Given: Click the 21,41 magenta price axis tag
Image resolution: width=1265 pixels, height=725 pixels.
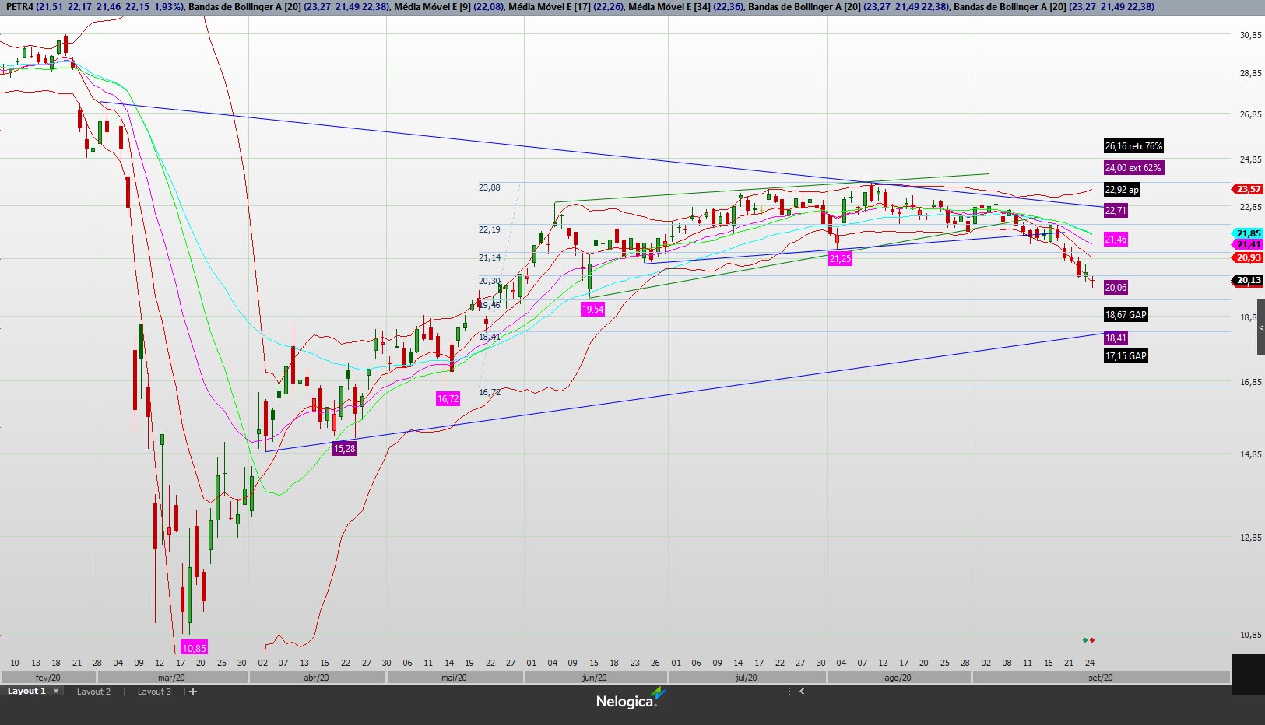Looking at the screenshot, I should (x=1249, y=244).
